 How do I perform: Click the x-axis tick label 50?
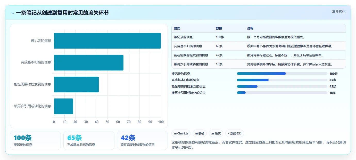coord(107,122)
